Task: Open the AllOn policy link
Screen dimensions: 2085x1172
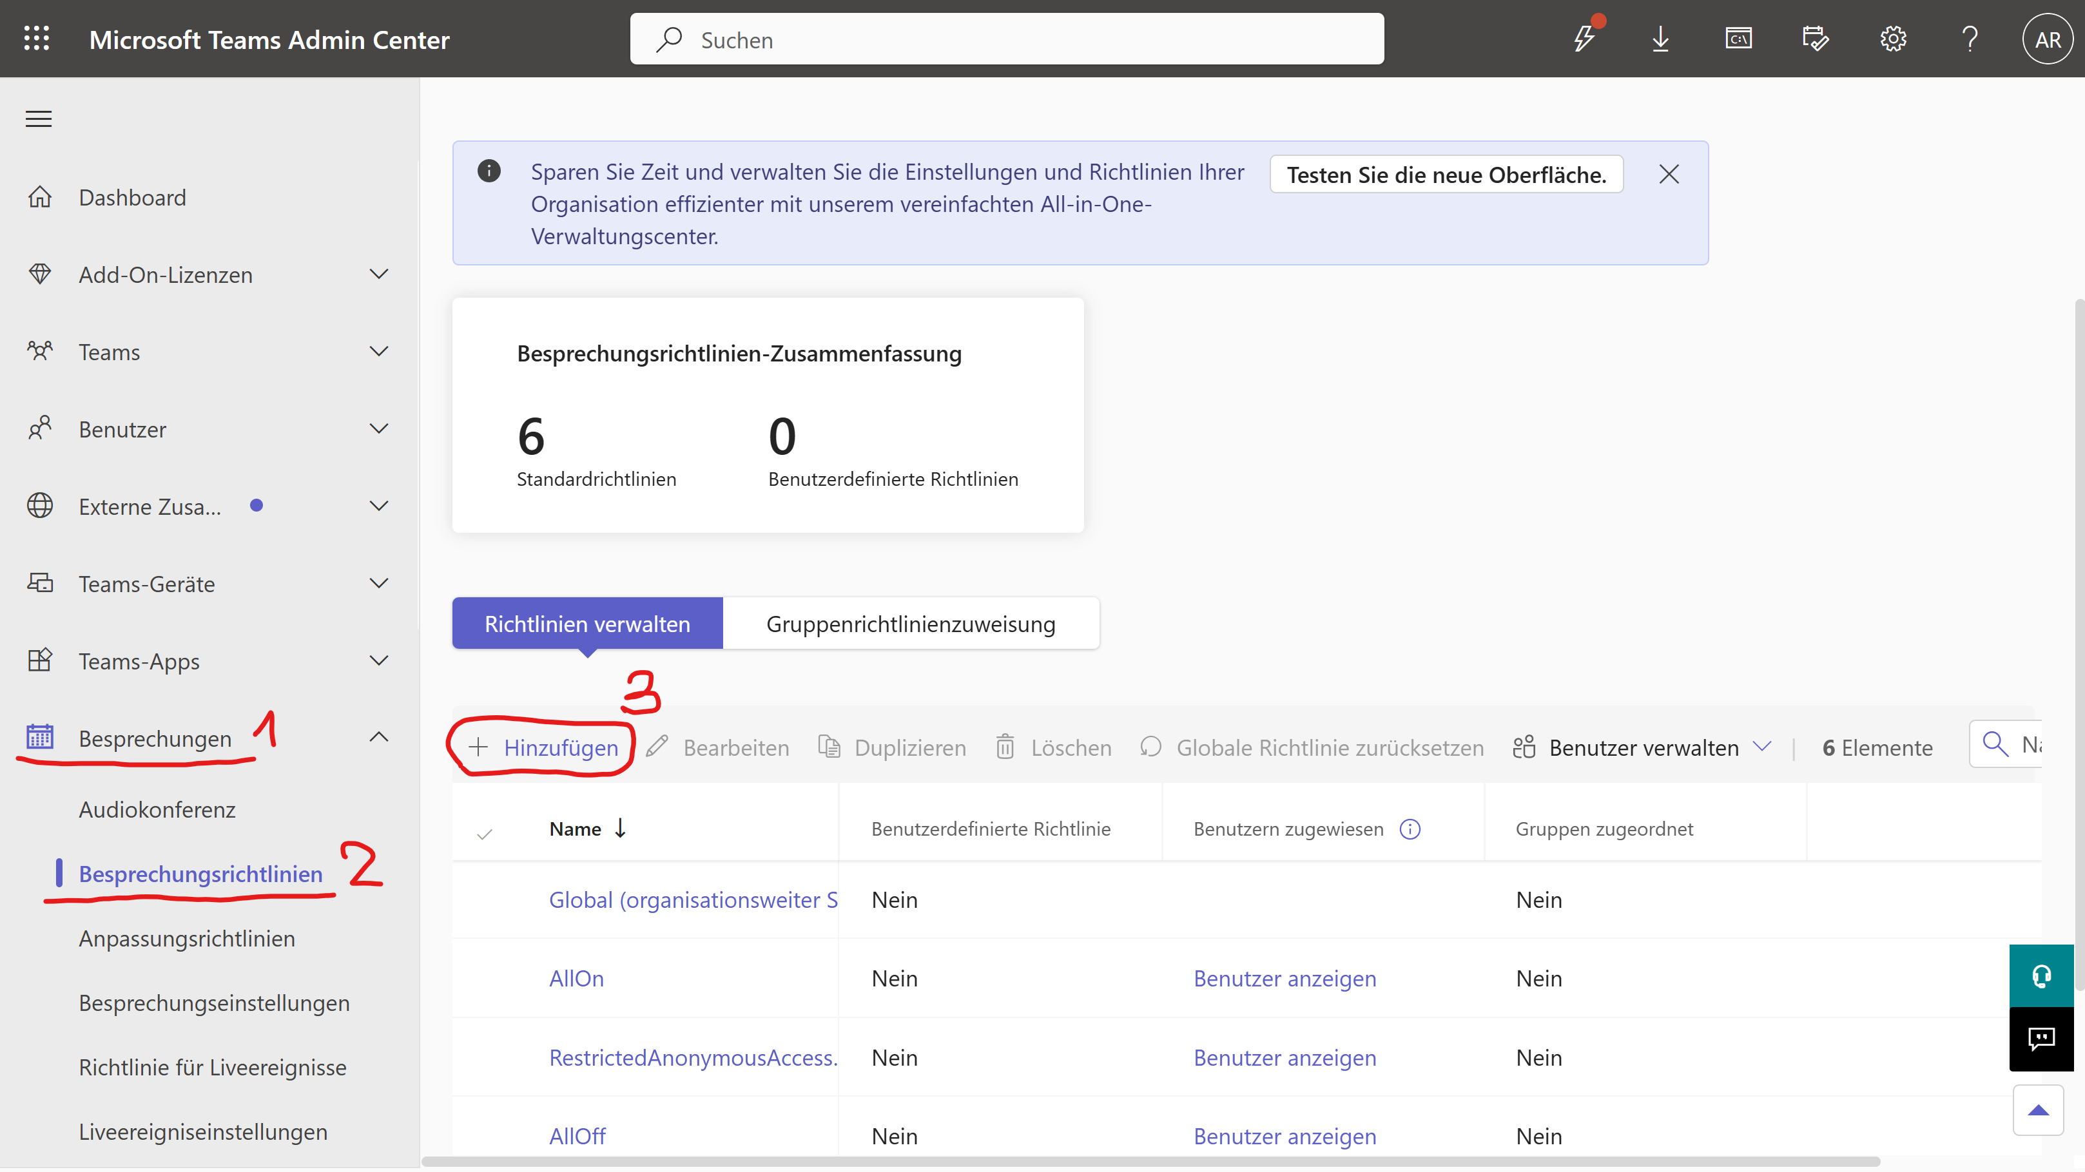Action: pyautogui.click(x=576, y=978)
